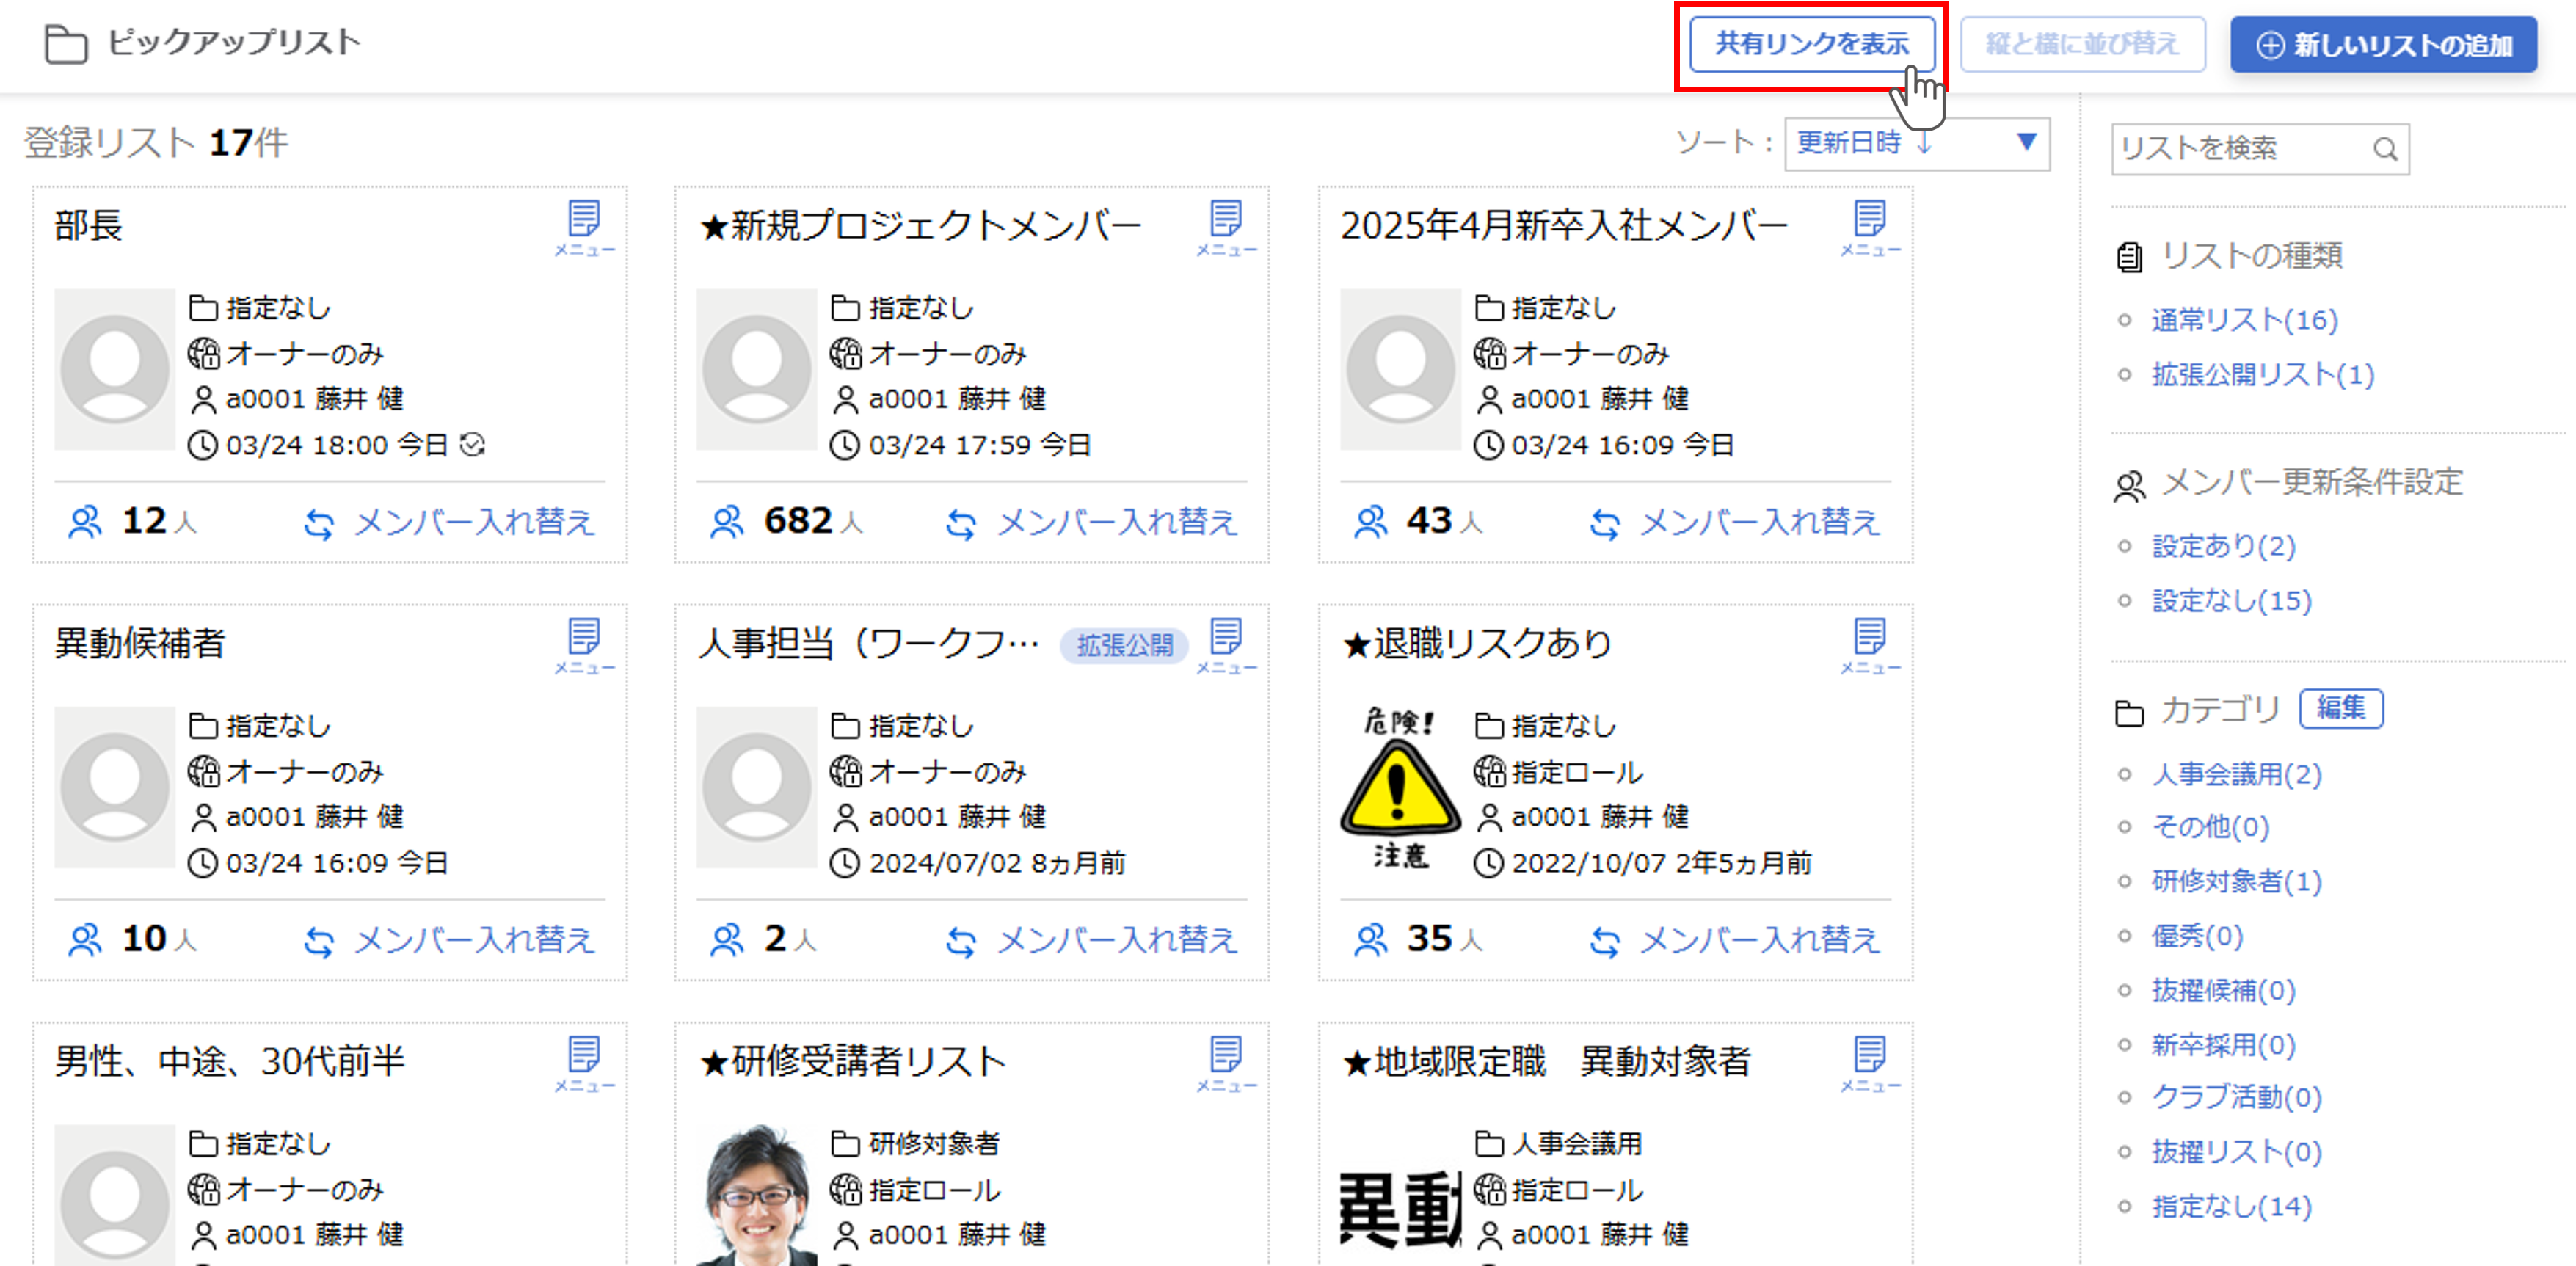Click the 危険 warning thumbnail image
Viewport: 2576px width, 1266px height.
pyautogui.click(x=1399, y=787)
